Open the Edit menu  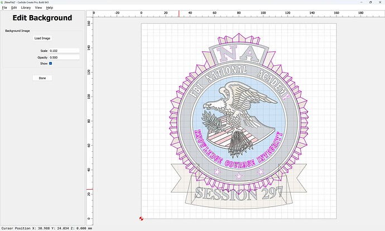pos(14,8)
